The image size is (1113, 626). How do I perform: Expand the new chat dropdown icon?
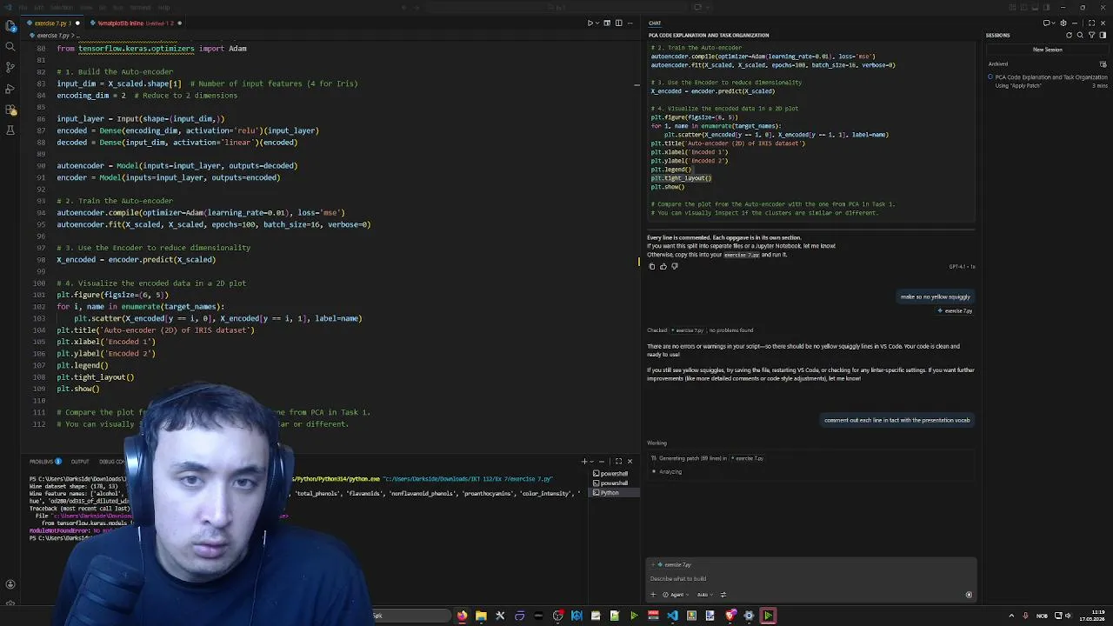1054,23
